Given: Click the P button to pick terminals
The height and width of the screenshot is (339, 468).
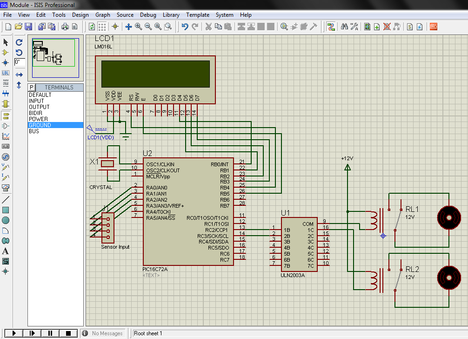Looking at the screenshot, I should (x=31, y=87).
